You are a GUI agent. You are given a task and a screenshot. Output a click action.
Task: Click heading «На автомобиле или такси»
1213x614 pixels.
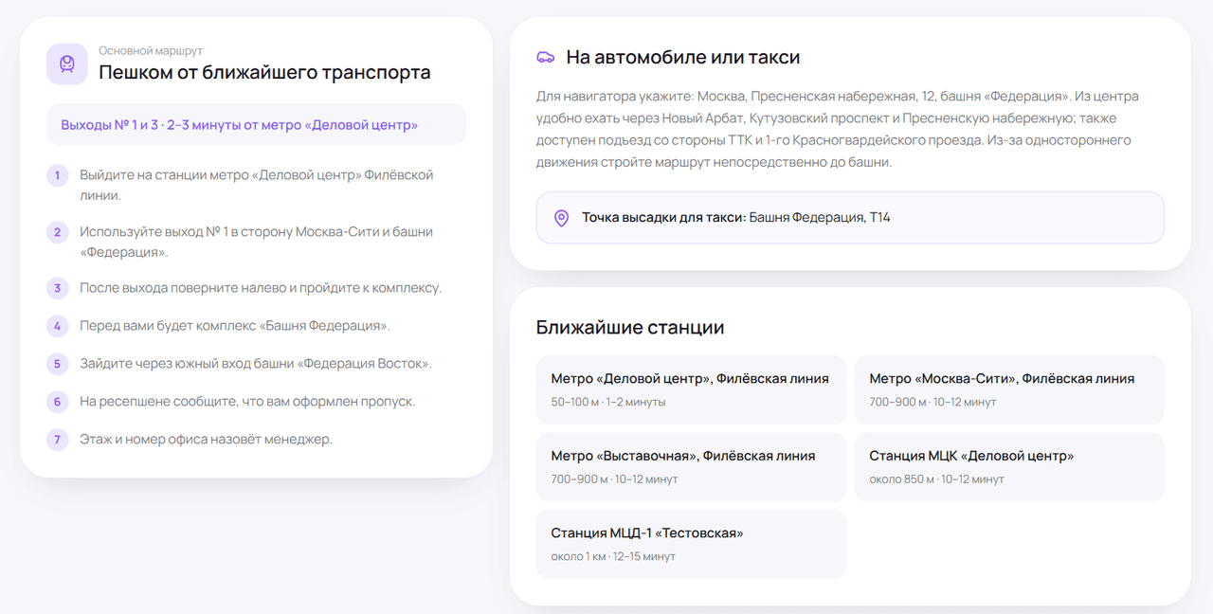(x=683, y=57)
